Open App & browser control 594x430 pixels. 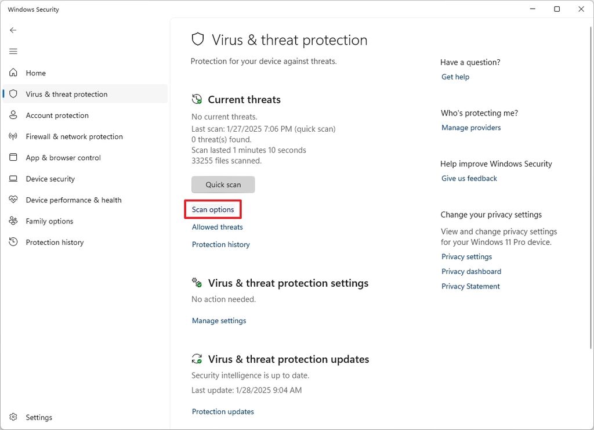(64, 157)
